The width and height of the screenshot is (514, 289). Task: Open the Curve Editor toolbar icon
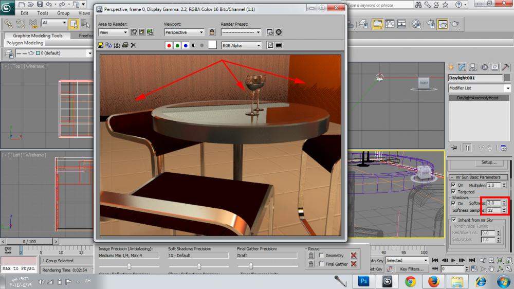click(390, 24)
